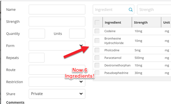
Task: Click into the Quantity input box
Action: [37, 34]
